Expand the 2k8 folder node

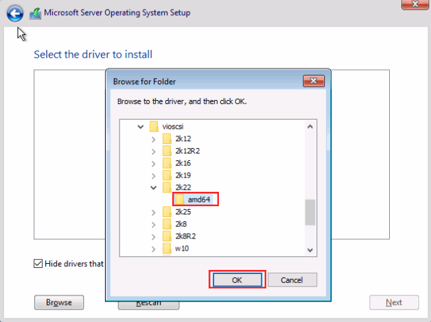click(x=153, y=224)
